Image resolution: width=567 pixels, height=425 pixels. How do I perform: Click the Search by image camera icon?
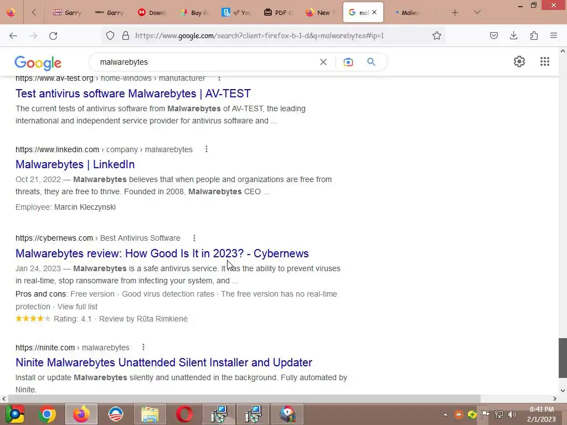tap(348, 62)
